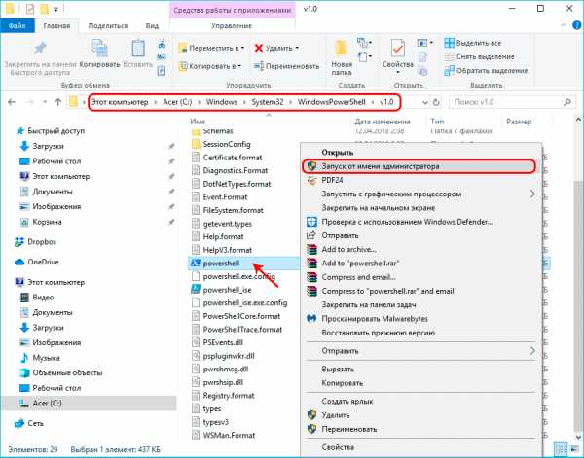The image size is (584, 458).
Task: Select Acer (C:) in navigation pane
Action: (x=47, y=403)
